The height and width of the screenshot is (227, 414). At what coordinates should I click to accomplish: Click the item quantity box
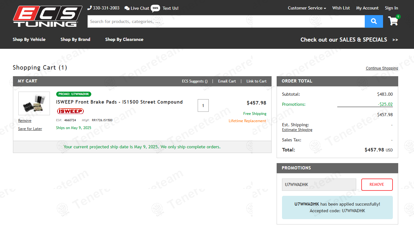203,105
